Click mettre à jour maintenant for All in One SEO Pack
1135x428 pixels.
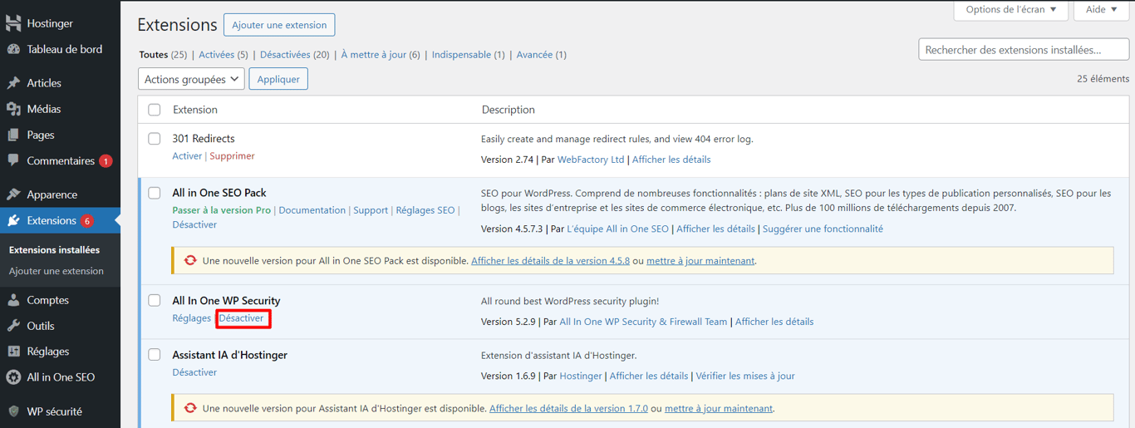point(700,261)
